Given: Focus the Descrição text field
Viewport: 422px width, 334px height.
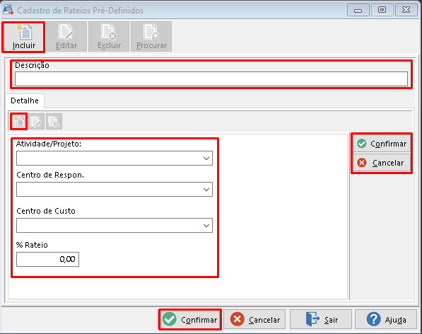Looking at the screenshot, I should point(211,79).
